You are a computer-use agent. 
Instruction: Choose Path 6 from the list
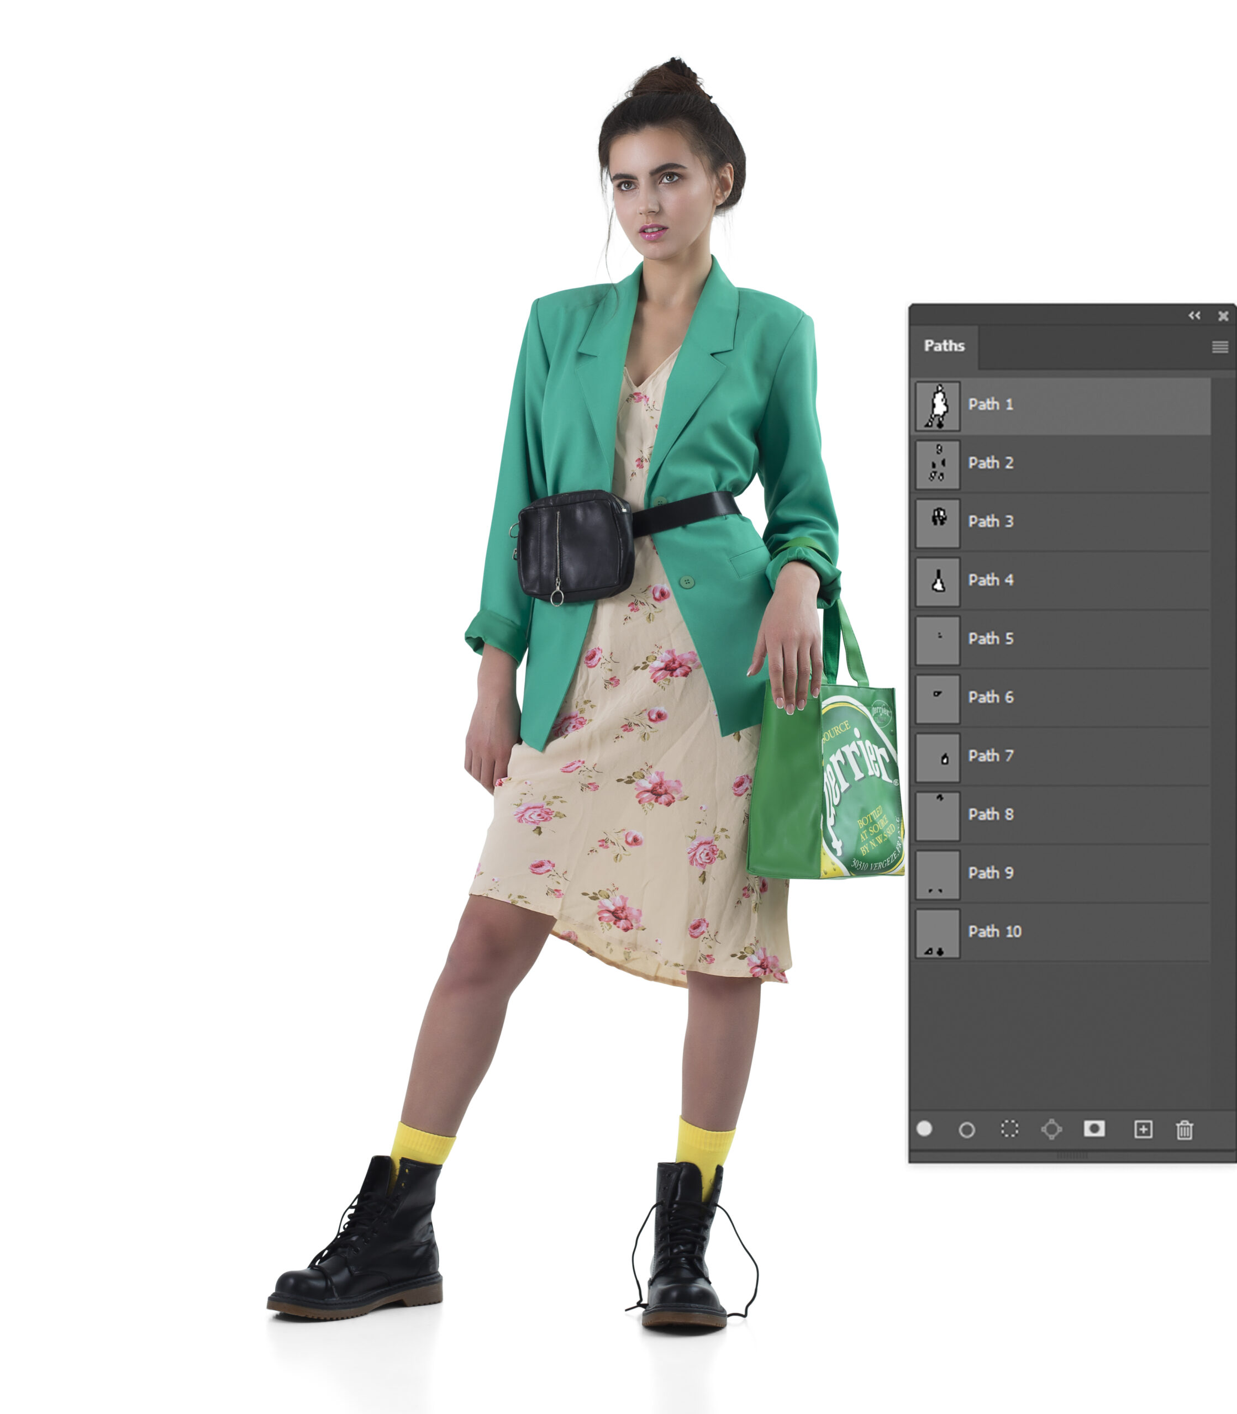click(x=991, y=698)
